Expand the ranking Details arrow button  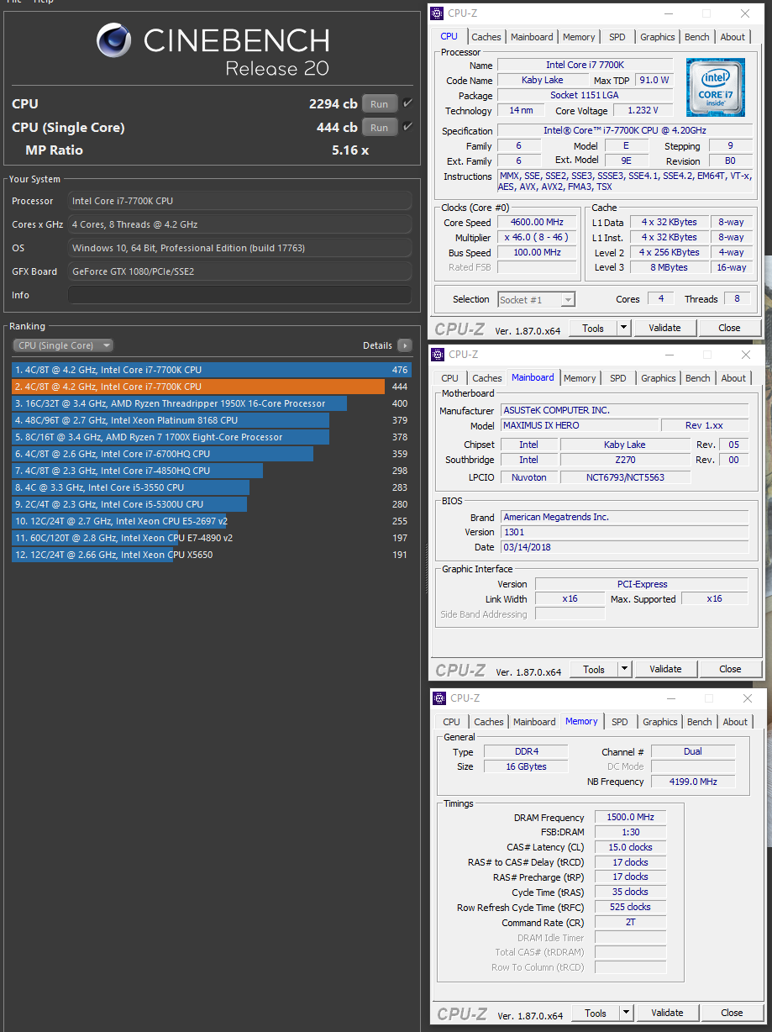404,345
